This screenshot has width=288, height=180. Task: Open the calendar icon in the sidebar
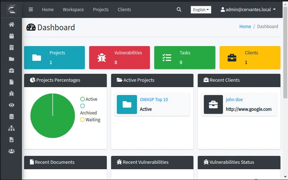pos(12,36)
